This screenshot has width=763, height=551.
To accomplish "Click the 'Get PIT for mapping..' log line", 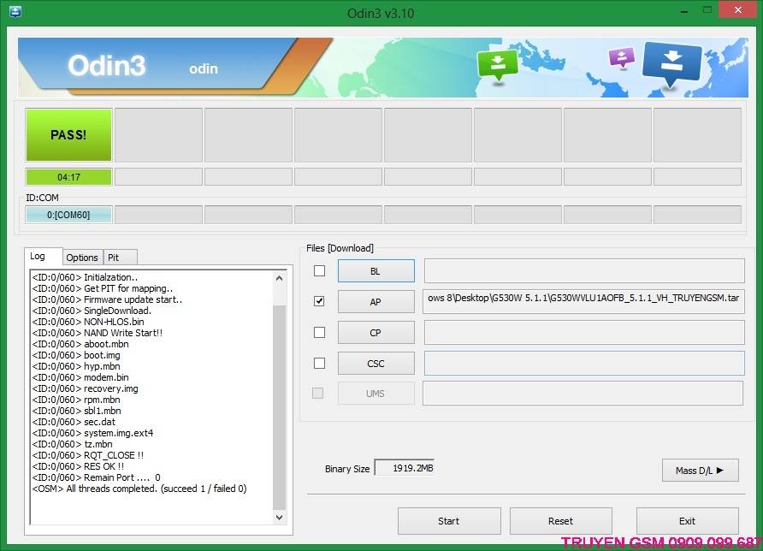I will coord(103,288).
